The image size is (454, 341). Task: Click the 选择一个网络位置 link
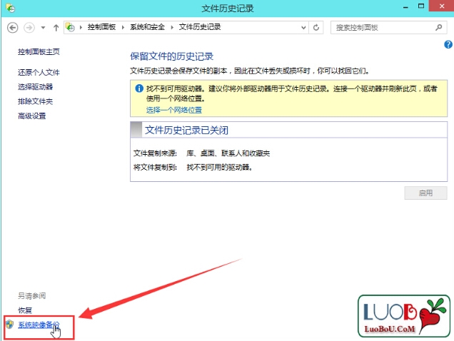click(x=174, y=110)
